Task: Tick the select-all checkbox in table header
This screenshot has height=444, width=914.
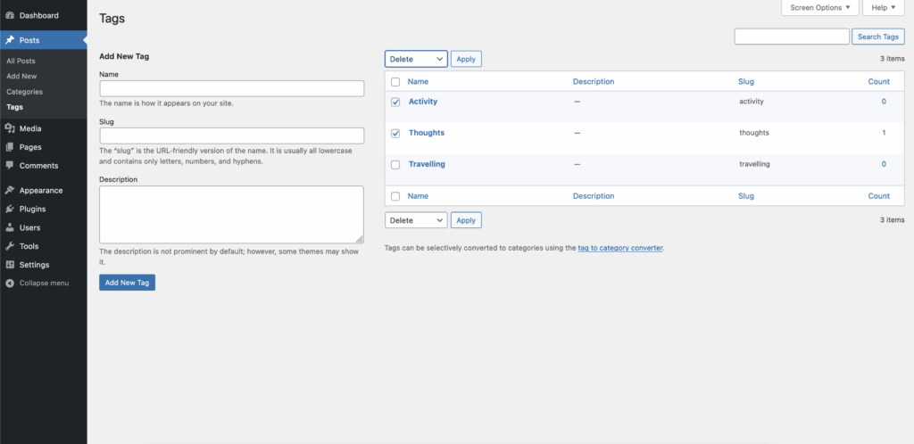Action: click(x=395, y=82)
